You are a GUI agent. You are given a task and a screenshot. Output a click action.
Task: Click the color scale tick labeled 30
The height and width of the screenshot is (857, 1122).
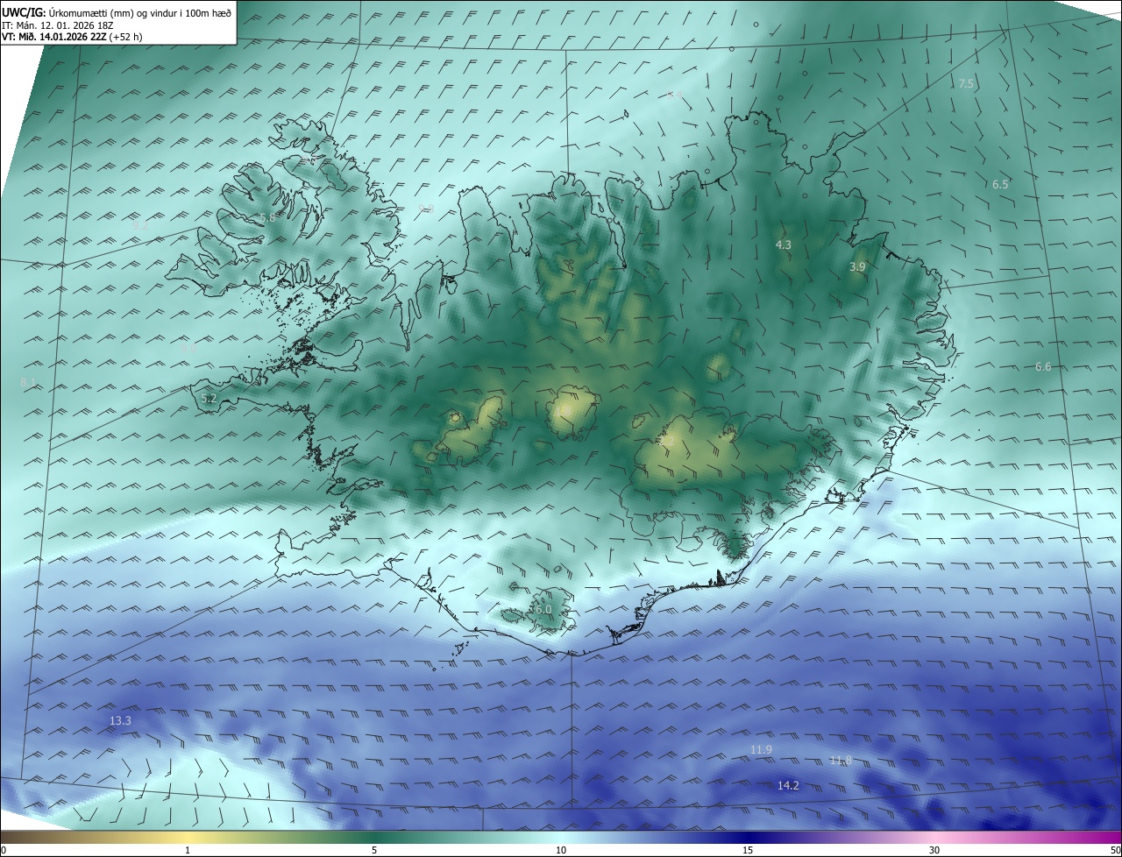[x=934, y=850]
